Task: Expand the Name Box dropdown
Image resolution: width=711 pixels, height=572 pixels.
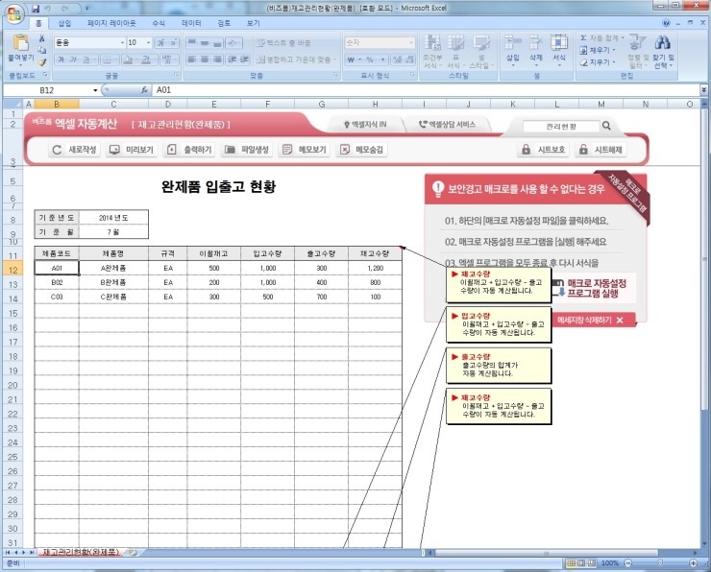Action: click(x=94, y=89)
